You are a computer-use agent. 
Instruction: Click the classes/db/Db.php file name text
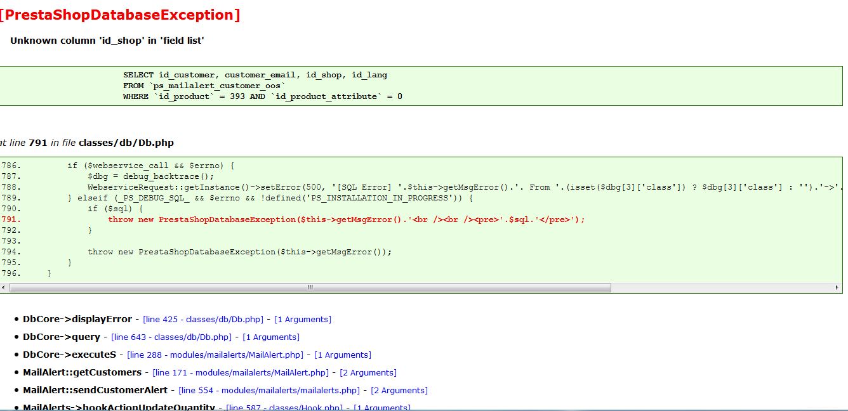point(126,143)
